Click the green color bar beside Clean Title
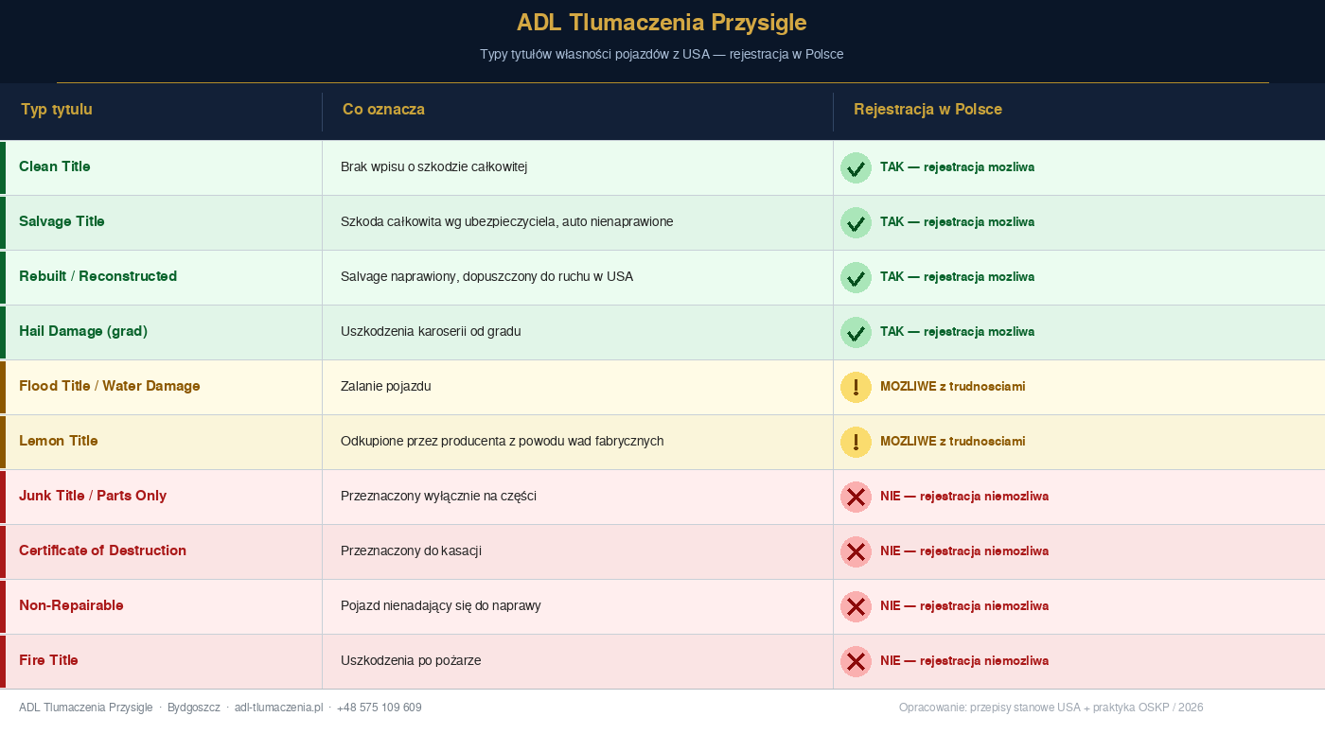The height and width of the screenshot is (734, 1325). pyautogui.click(x=3, y=168)
